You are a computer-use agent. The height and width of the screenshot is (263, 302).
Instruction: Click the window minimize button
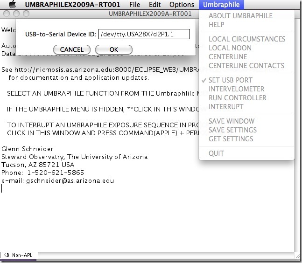[x=16, y=14]
